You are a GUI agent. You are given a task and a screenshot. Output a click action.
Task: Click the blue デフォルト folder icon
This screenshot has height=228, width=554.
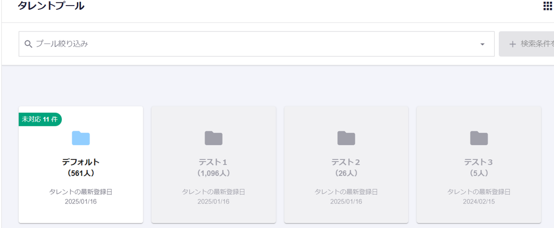click(x=81, y=138)
